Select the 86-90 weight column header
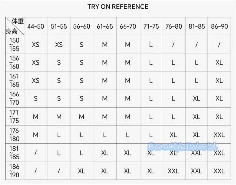Screen dimensions: 236x185 [x=219, y=26]
